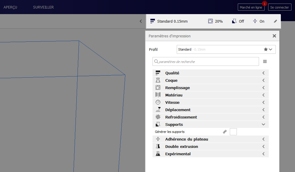Viewport: 295px width, 172px height.
Task: Collapse the Supports section arrow
Action: coord(263,124)
